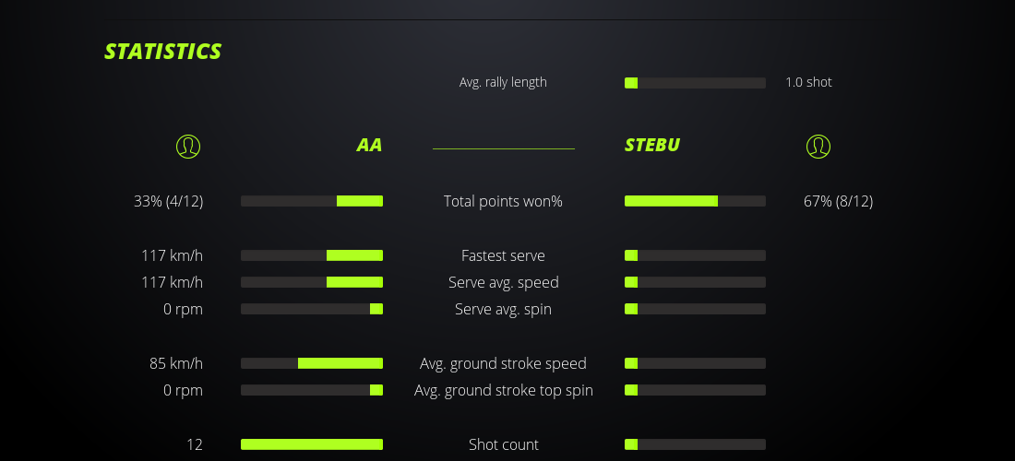Click AA's Shot count bar
1015x461 pixels.
pyautogui.click(x=312, y=444)
